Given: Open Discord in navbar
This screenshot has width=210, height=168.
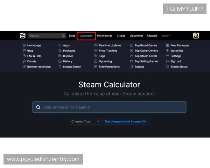Looking at the screenshot, I should coord(152,36).
